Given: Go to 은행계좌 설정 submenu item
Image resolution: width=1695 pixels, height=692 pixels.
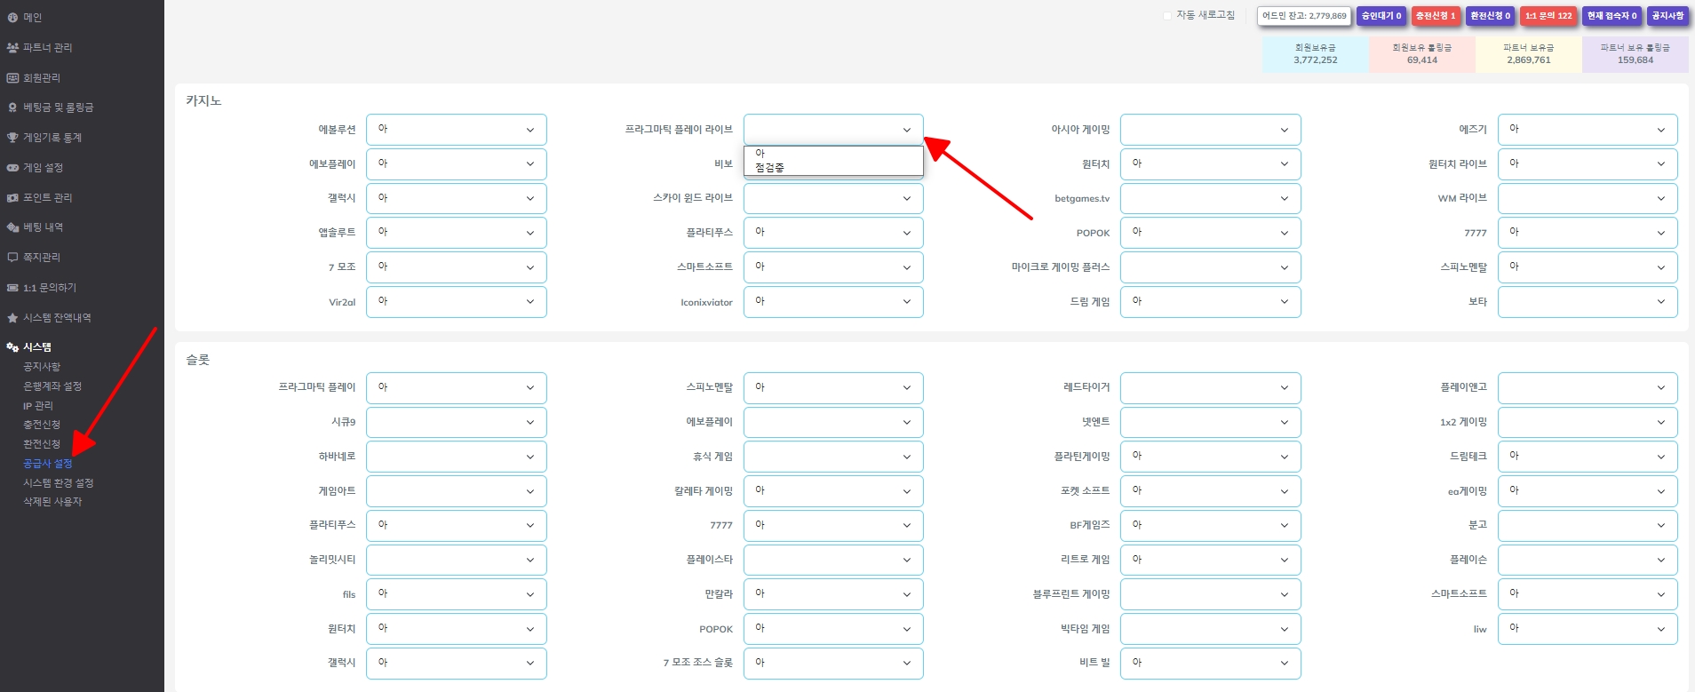Looking at the screenshot, I should [x=52, y=386].
